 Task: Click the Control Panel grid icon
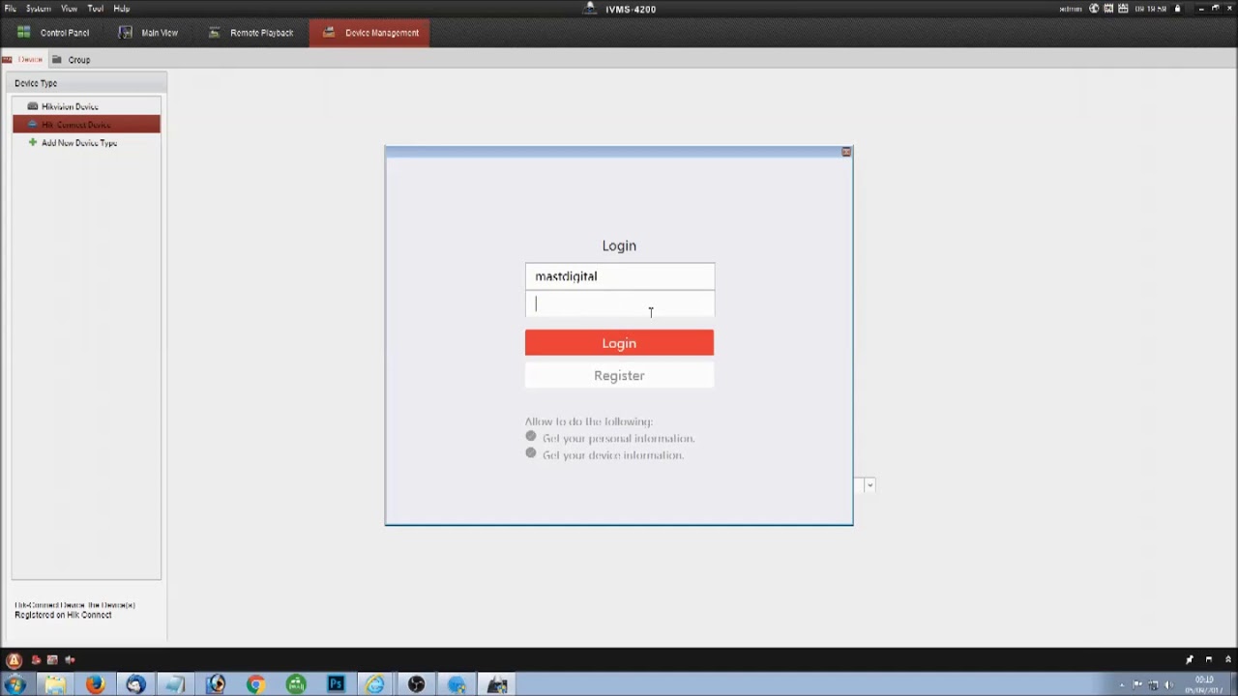coord(23,32)
